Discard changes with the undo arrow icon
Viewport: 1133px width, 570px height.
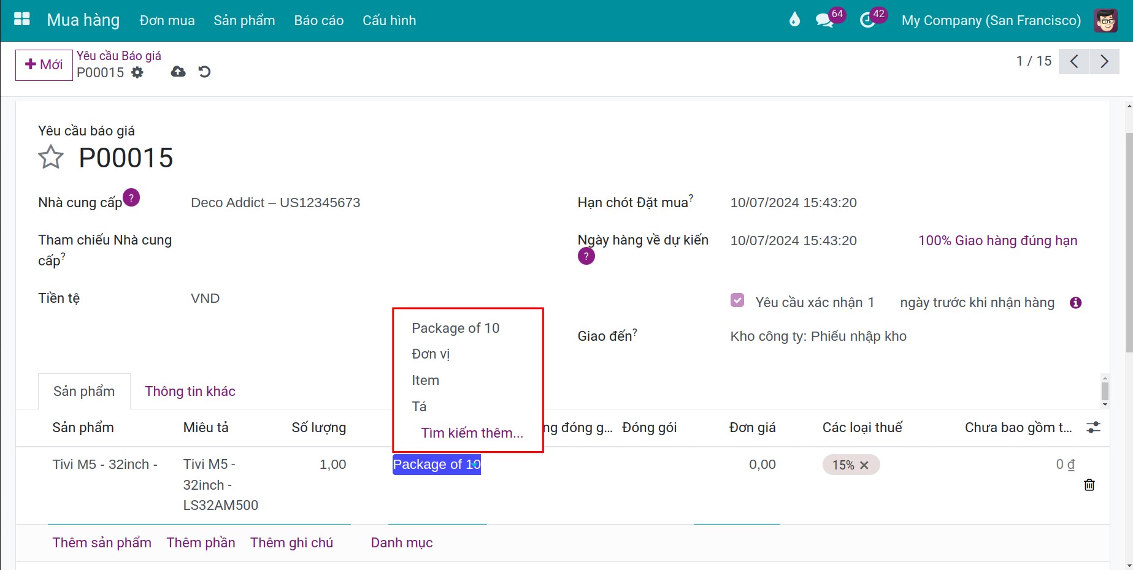tap(204, 72)
